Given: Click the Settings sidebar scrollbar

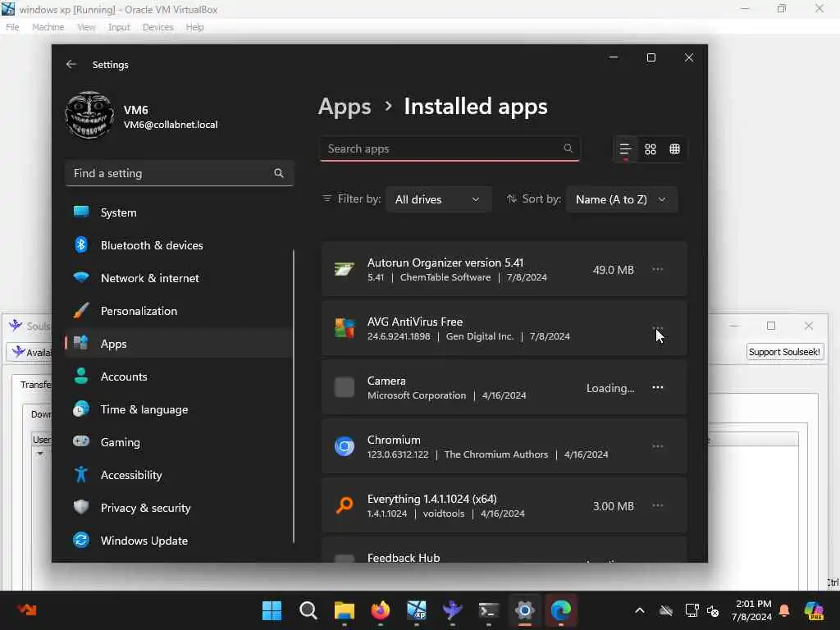Looking at the screenshot, I should click(294, 396).
